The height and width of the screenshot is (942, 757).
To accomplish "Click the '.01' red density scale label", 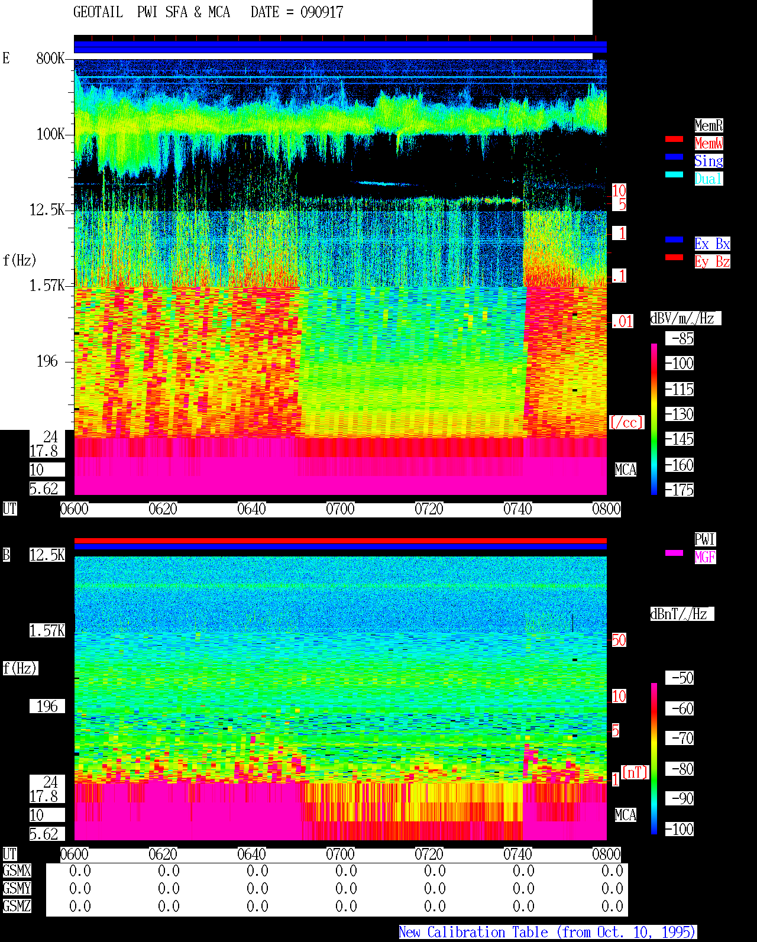I will [x=622, y=322].
